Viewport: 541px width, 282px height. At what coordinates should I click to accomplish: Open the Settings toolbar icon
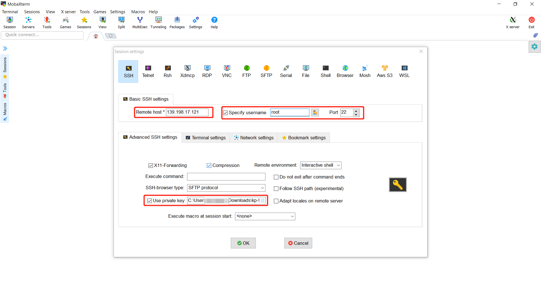pos(196,23)
